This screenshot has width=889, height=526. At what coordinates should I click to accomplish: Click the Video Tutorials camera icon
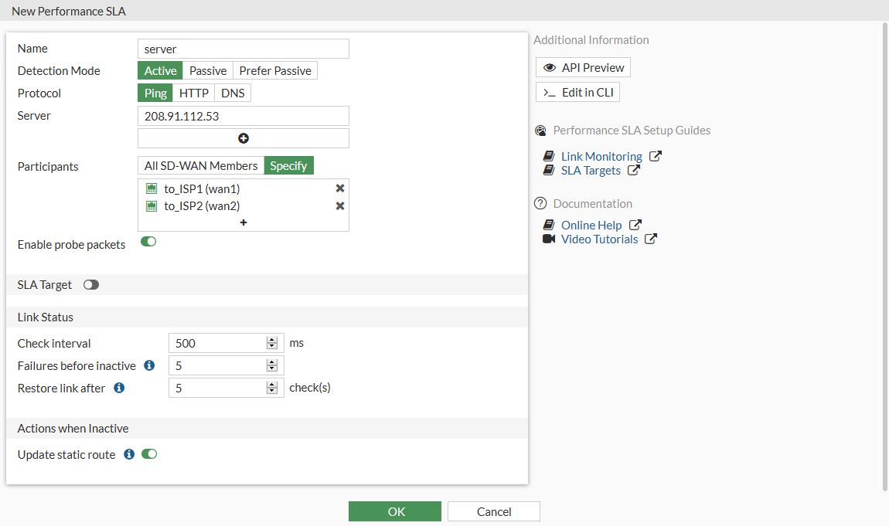548,239
